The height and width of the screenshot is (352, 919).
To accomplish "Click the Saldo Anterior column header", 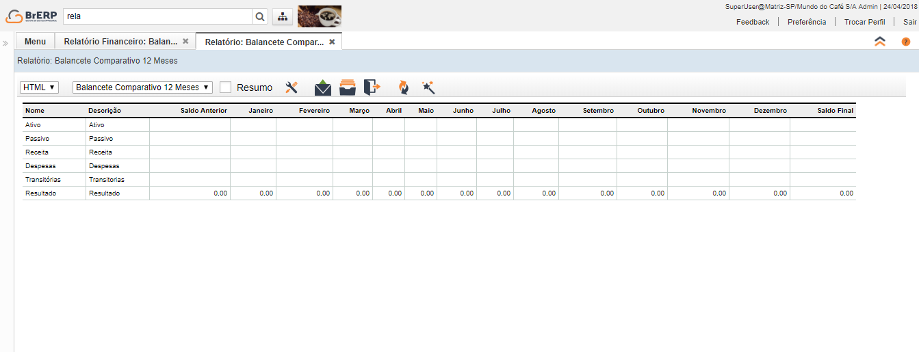I will coord(204,110).
